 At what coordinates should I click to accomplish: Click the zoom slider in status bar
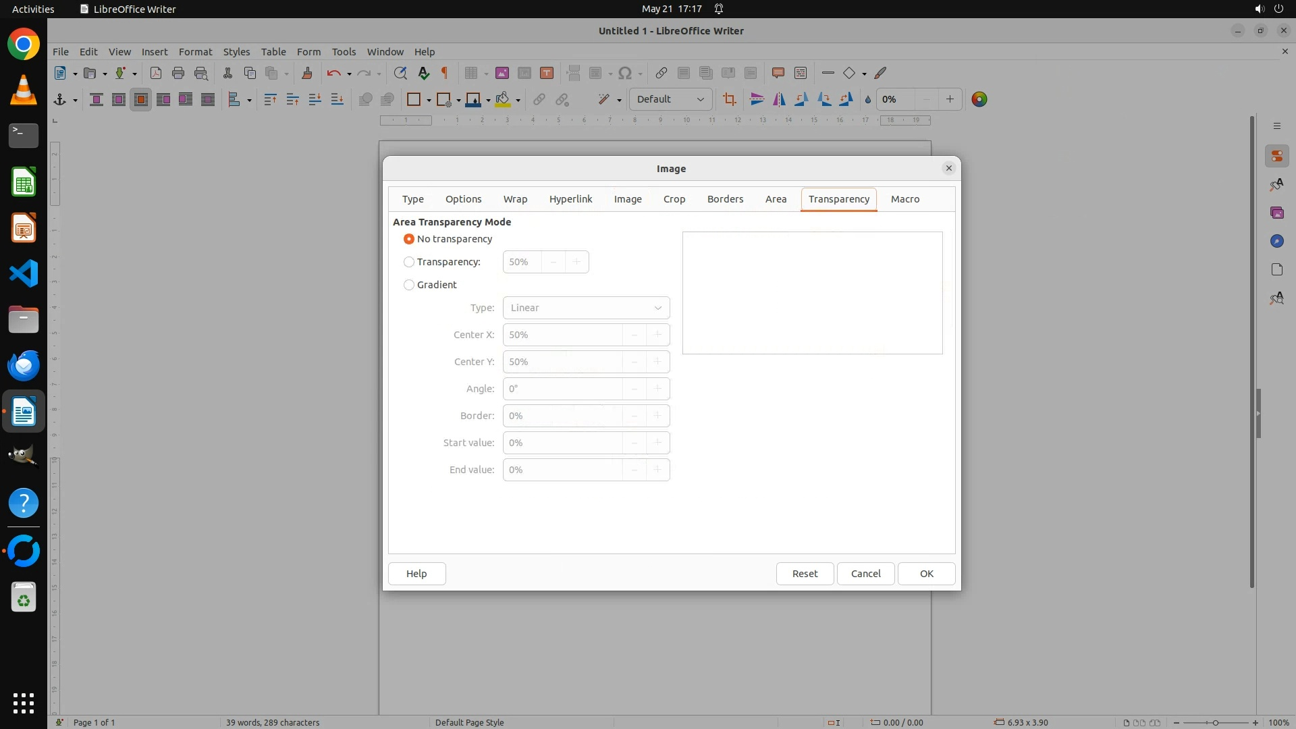point(1215,722)
